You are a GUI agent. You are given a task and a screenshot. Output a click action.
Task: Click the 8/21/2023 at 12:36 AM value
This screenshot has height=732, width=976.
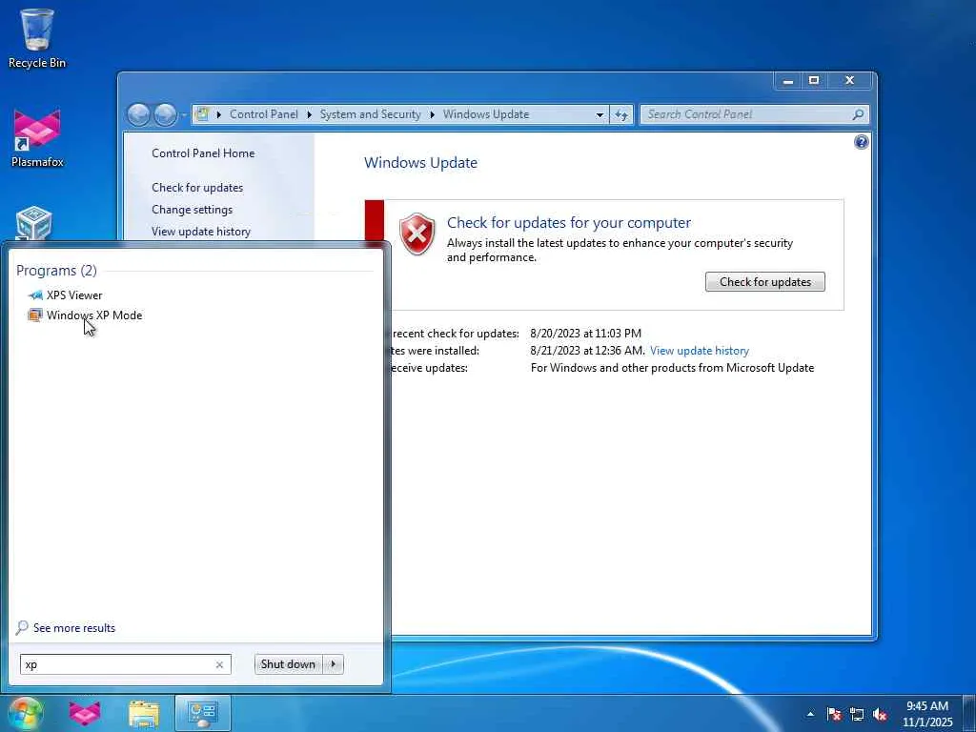587,351
